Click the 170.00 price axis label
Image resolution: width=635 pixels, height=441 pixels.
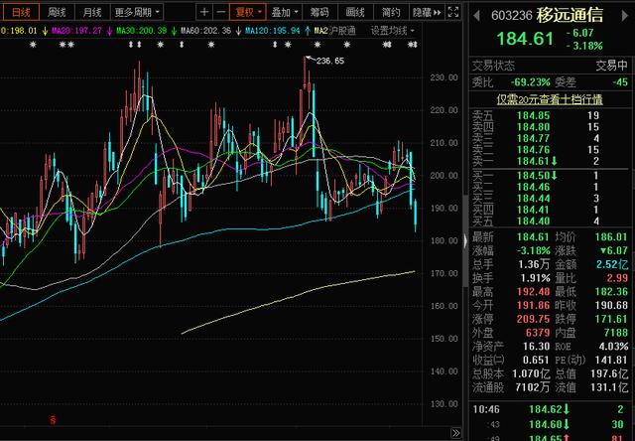coord(444,273)
